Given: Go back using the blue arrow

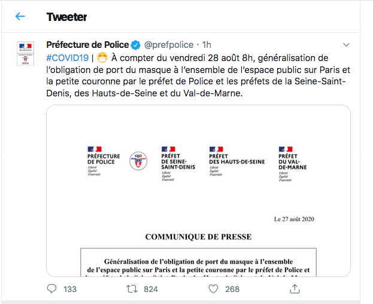Looking at the screenshot, I should (x=20, y=16).
